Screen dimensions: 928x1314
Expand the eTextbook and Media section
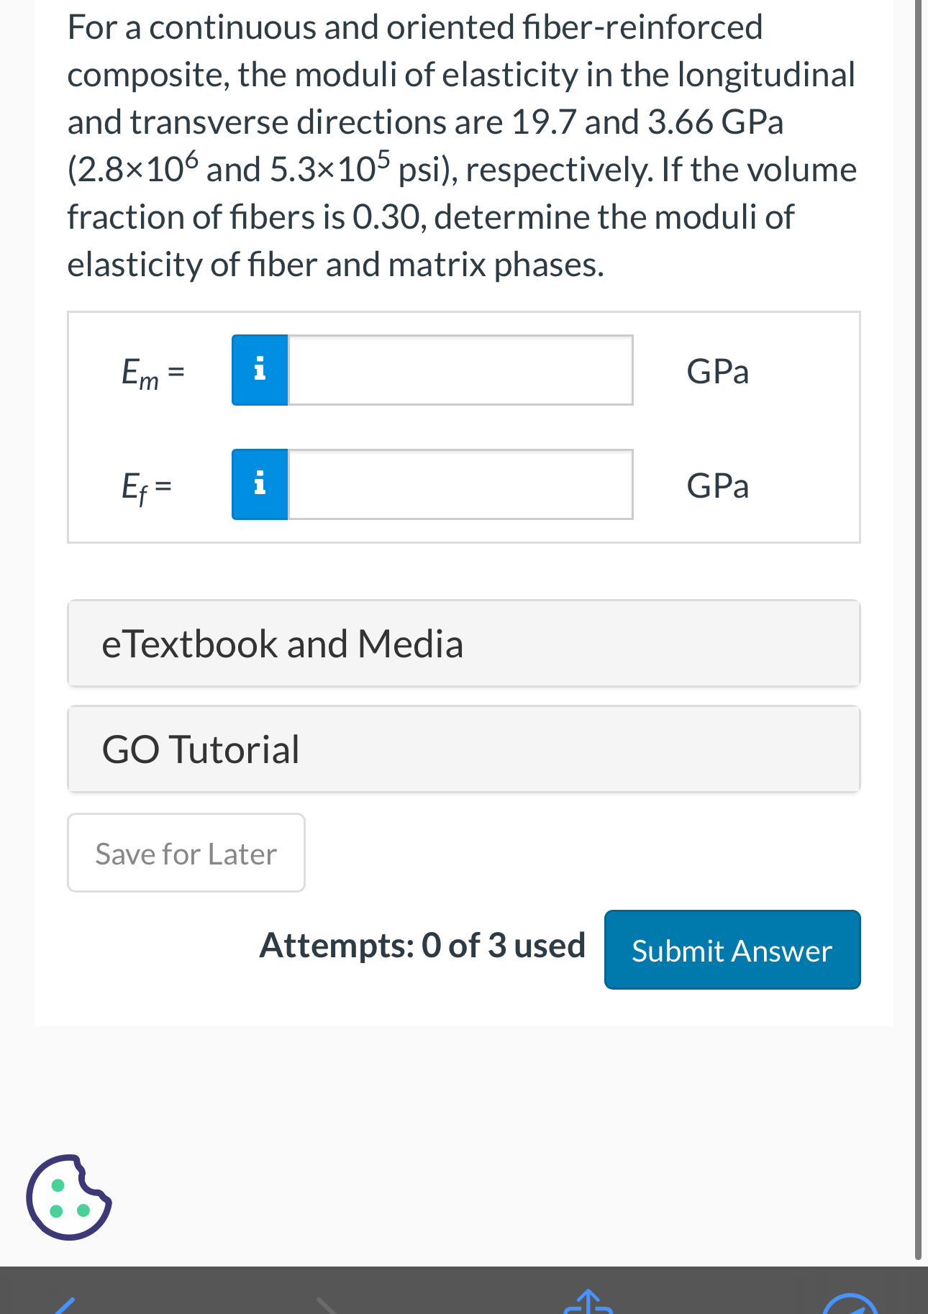click(463, 644)
